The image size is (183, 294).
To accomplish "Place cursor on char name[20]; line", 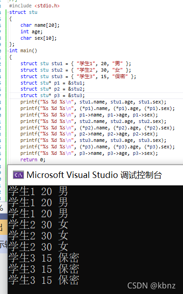I will tap(40, 25).
